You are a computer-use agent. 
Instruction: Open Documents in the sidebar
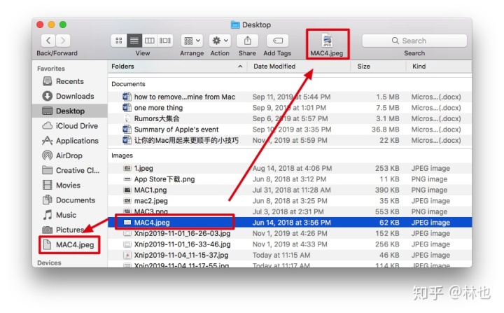[x=70, y=200]
